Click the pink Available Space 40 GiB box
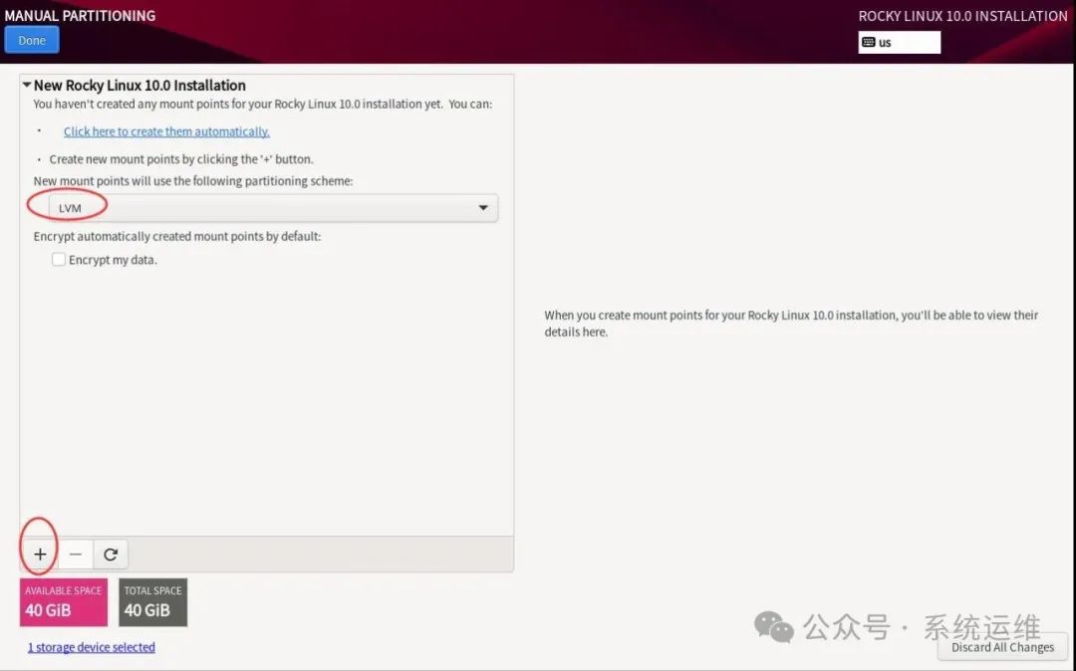 [x=63, y=601]
